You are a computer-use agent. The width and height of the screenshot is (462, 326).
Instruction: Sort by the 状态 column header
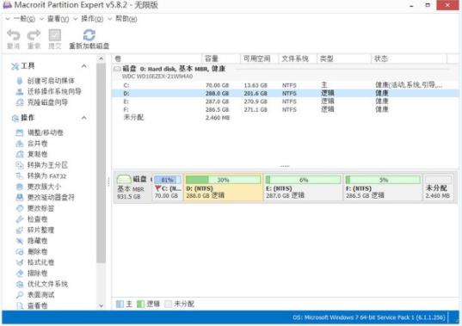(409, 58)
